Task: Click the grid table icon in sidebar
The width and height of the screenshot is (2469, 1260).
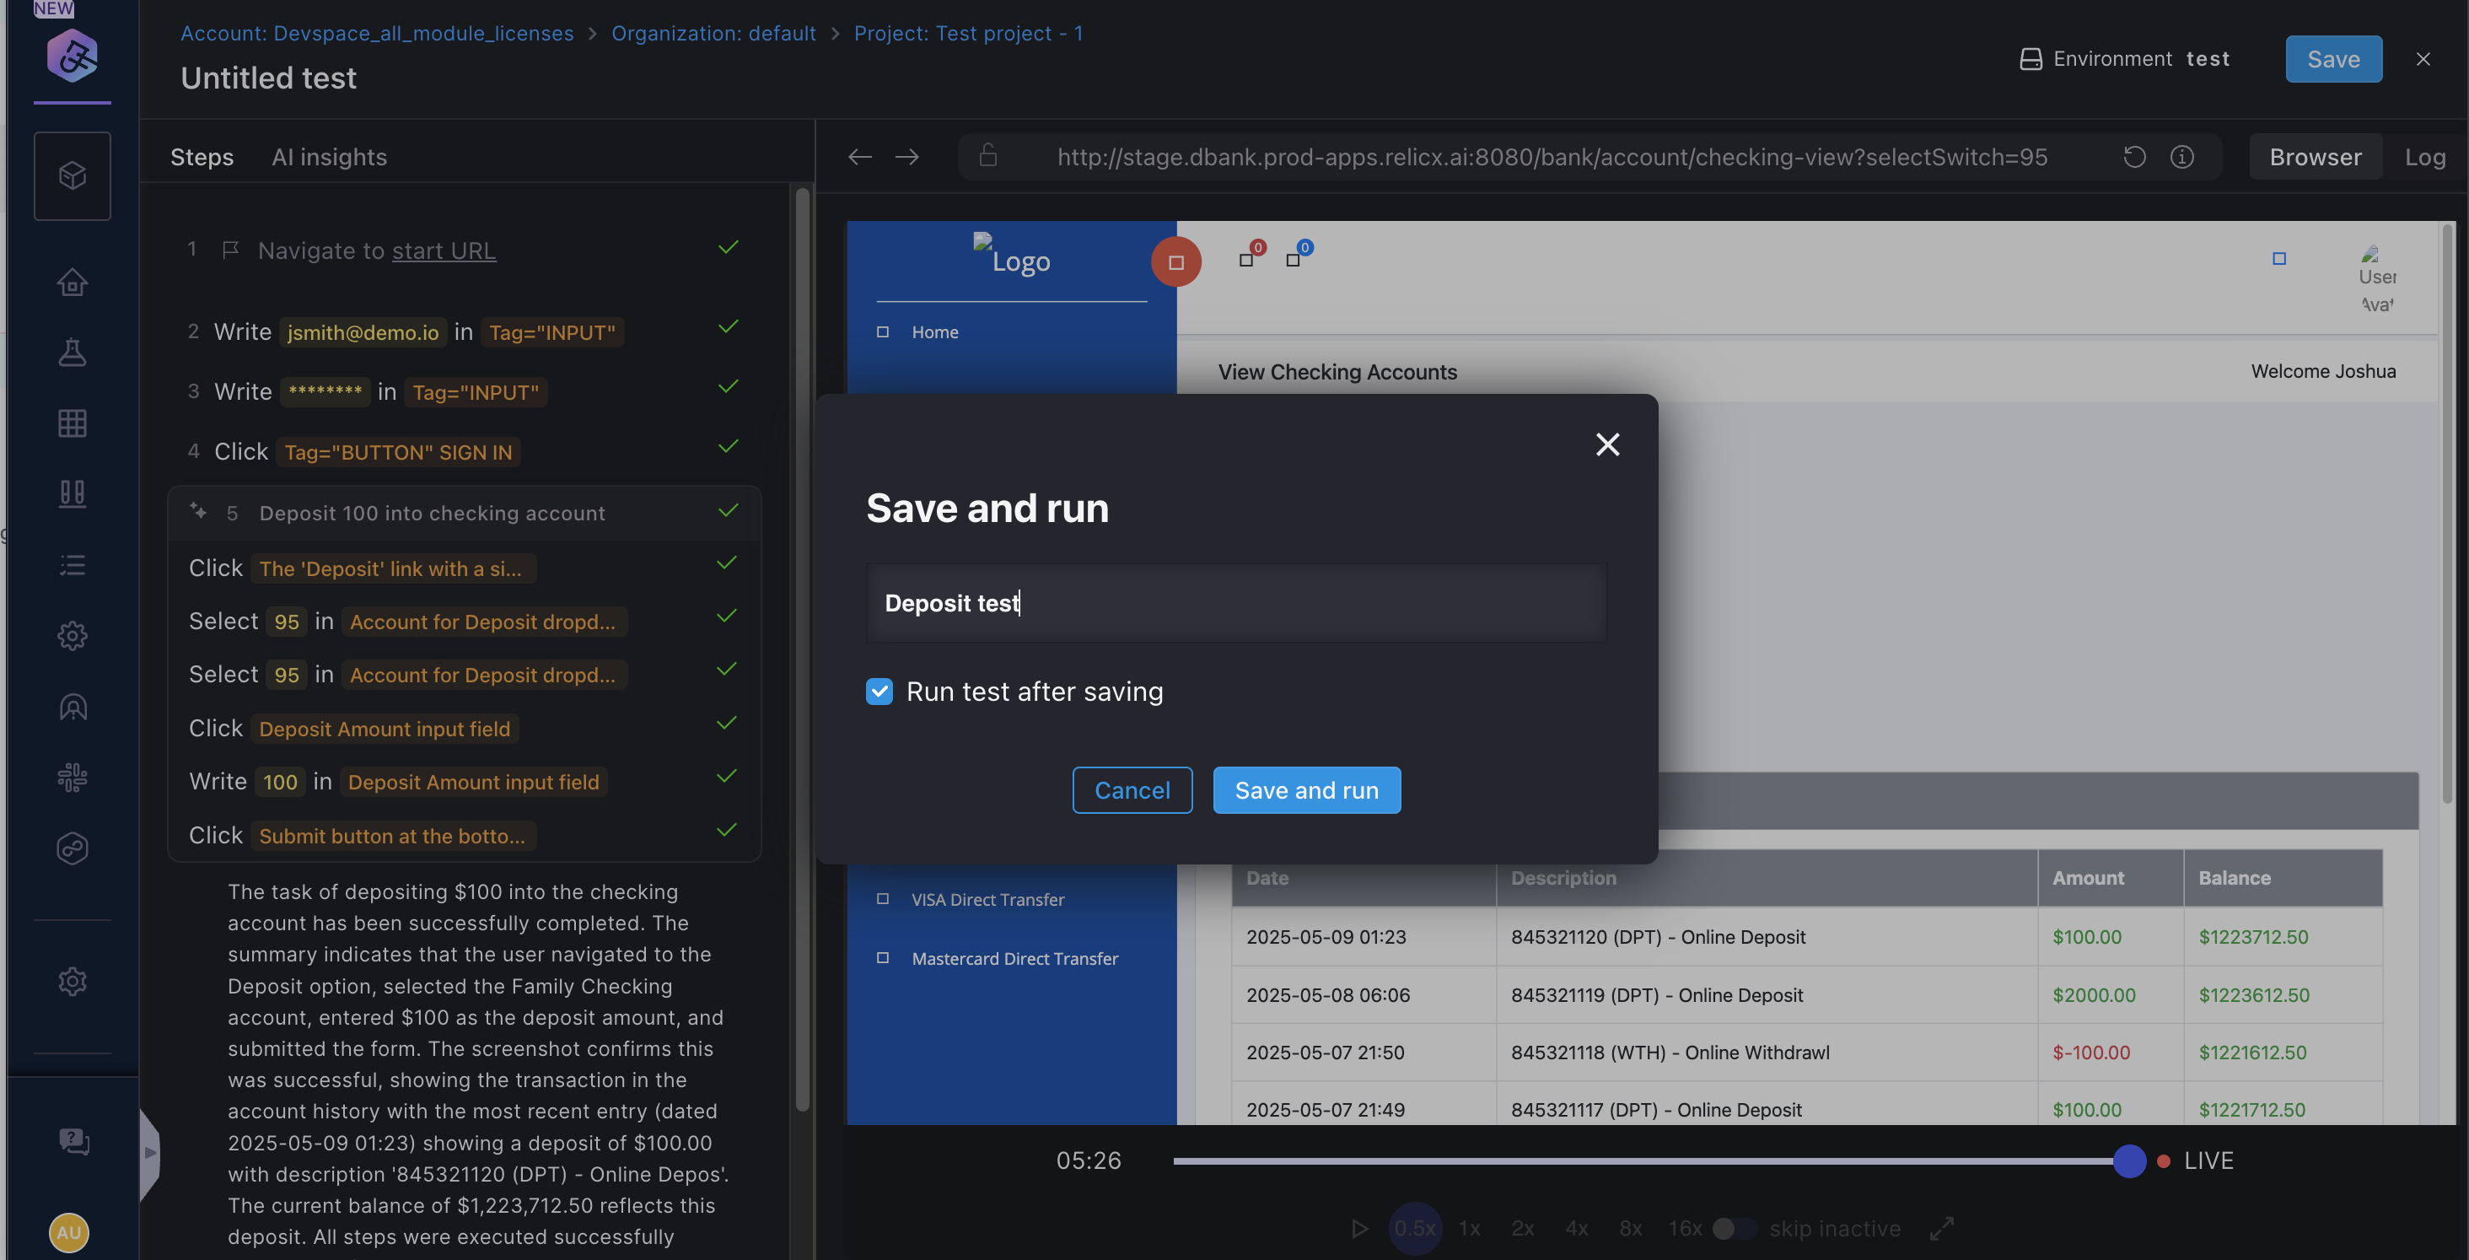Action: tap(72, 423)
